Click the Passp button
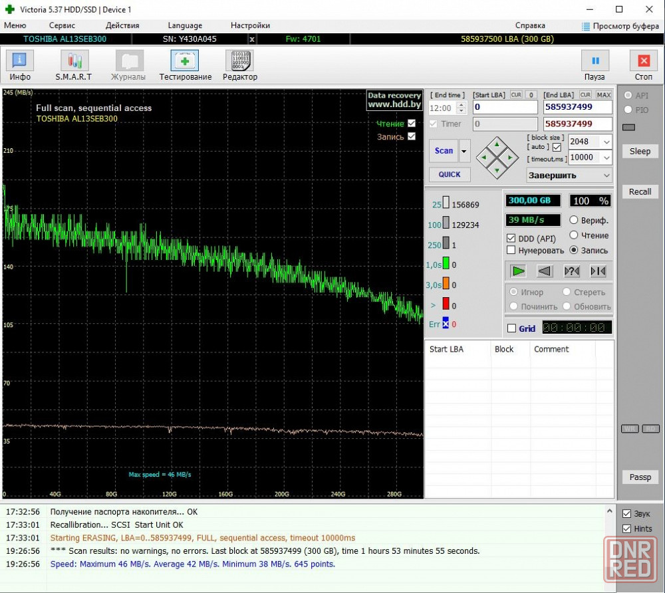The width and height of the screenshot is (665, 593). 640,477
